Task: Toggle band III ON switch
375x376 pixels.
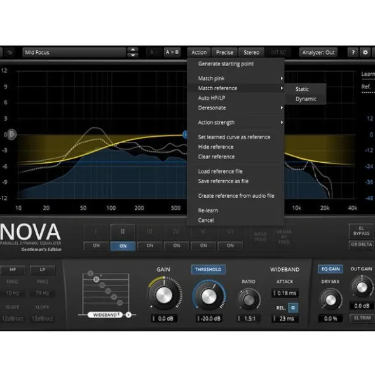Action: (150, 246)
